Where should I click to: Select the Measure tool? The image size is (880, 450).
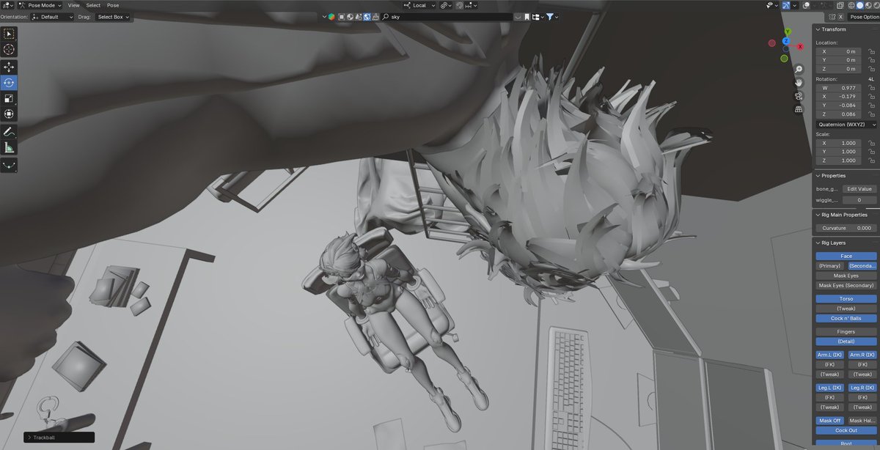tap(9, 147)
